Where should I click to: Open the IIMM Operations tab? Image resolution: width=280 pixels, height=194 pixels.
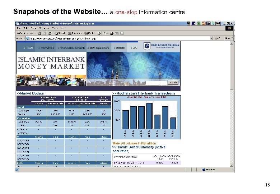(x=98, y=48)
